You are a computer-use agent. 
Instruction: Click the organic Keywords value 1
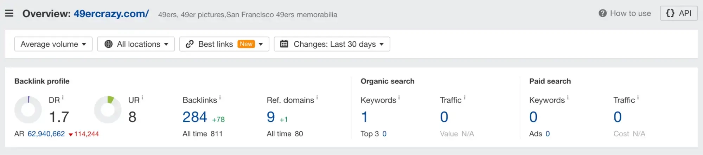coord(364,117)
